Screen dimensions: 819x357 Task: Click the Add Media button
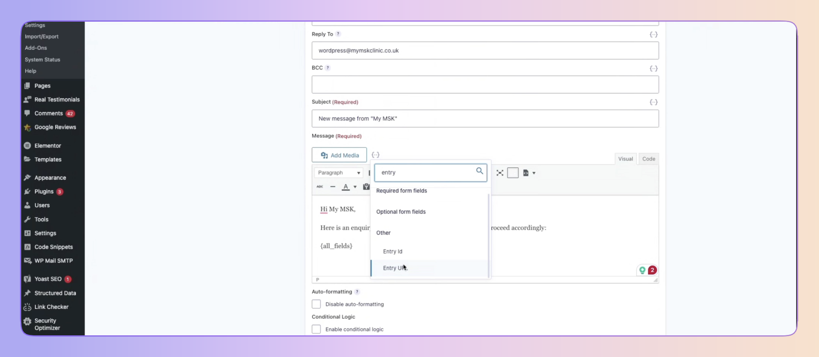pos(339,155)
